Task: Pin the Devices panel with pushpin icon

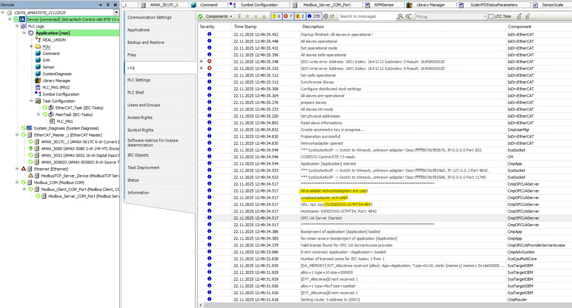Action: (108, 5)
